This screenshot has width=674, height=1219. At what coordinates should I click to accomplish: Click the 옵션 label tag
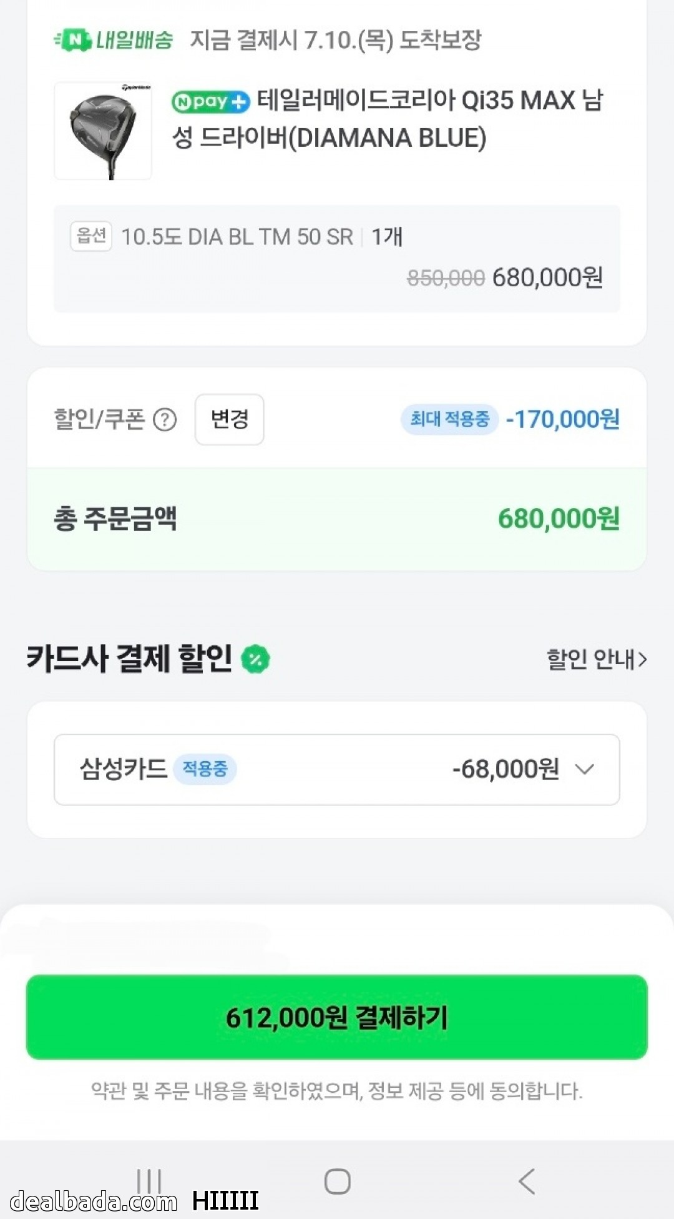(91, 236)
